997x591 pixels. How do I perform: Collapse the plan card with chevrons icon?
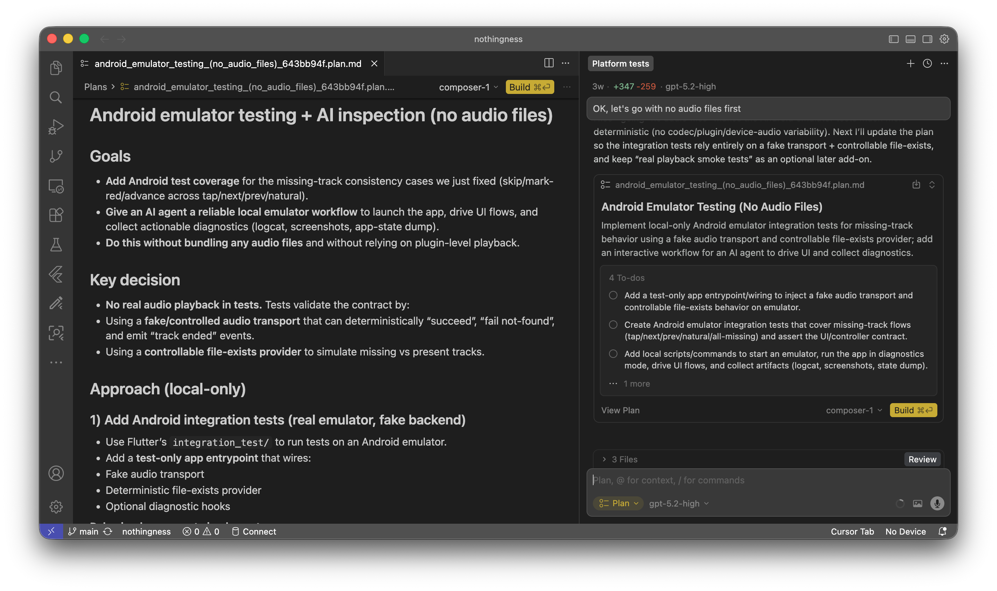click(932, 185)
